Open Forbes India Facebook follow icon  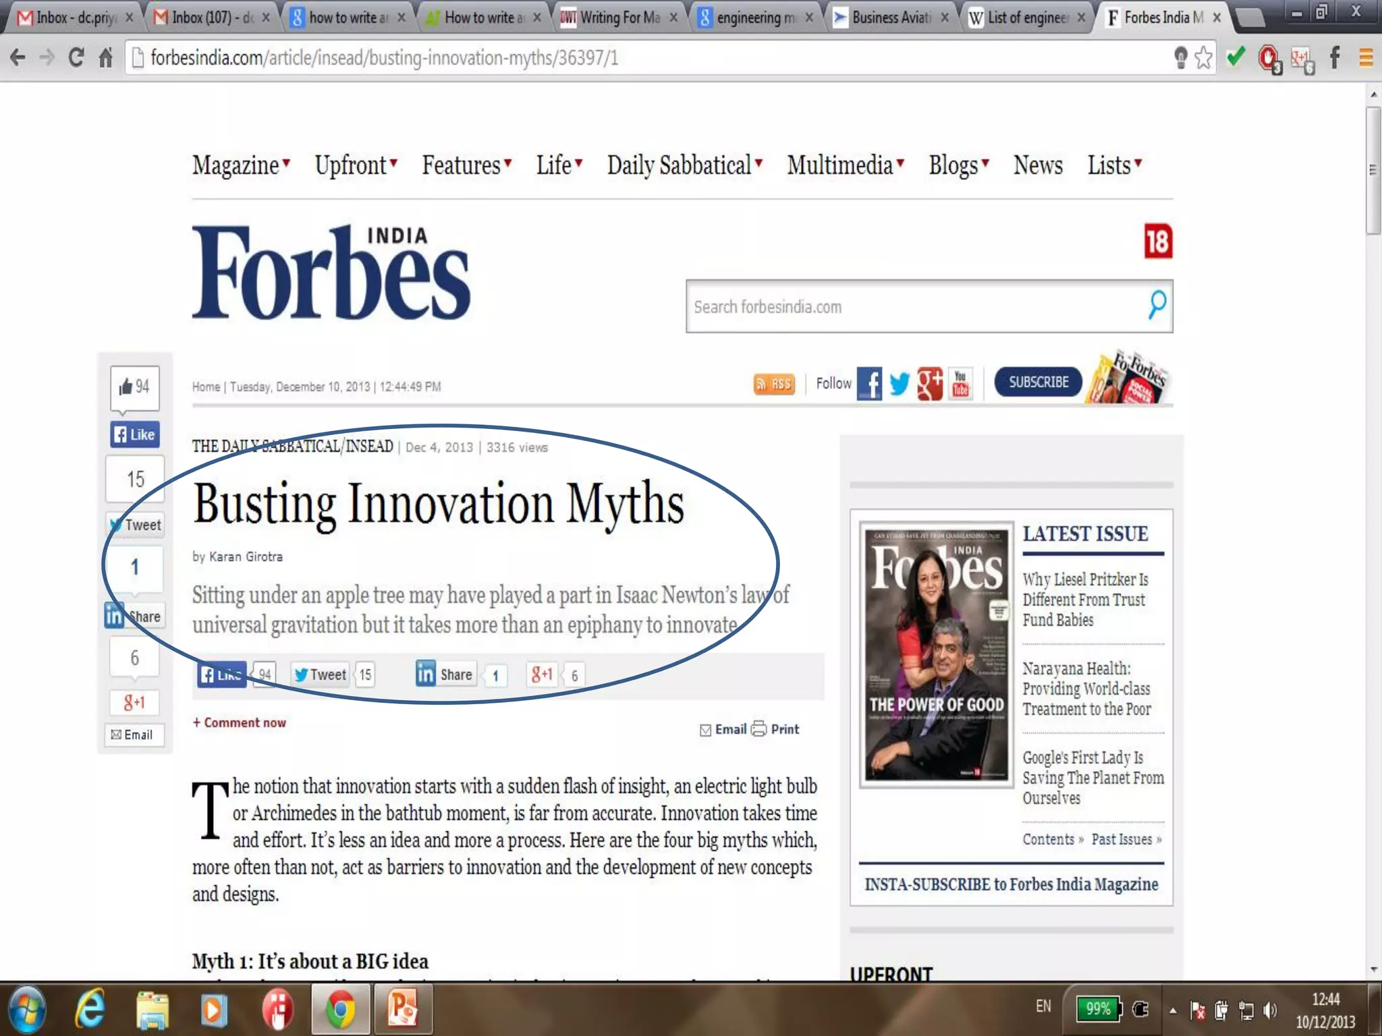[x=869, y=384]
